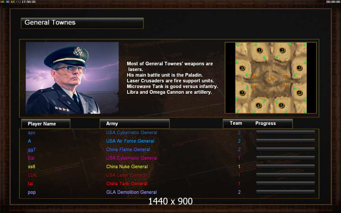Screen dimensions: 341x213
Task: Click pop's loading progress bar
Action: tap(285, 192)
